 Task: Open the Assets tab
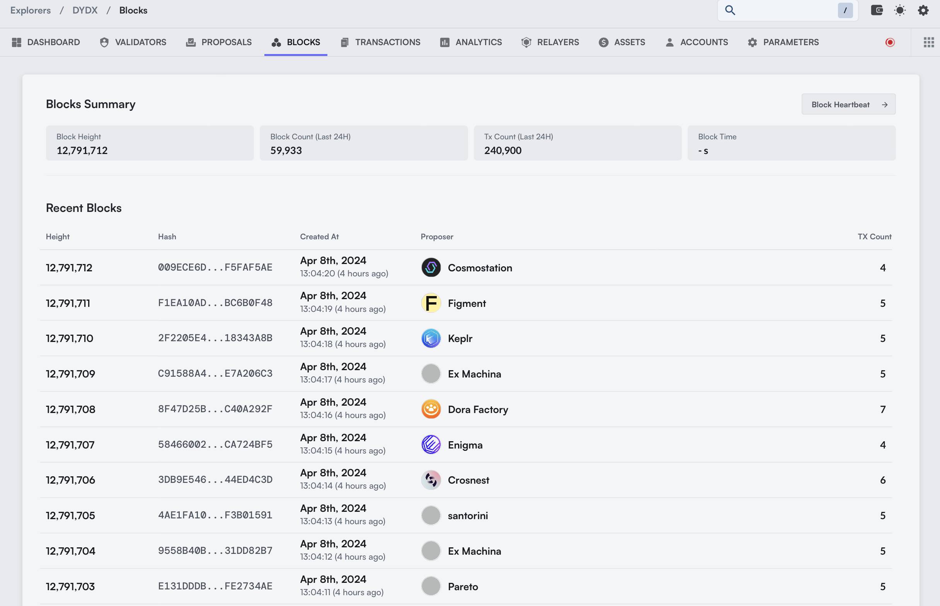point(622,42)
